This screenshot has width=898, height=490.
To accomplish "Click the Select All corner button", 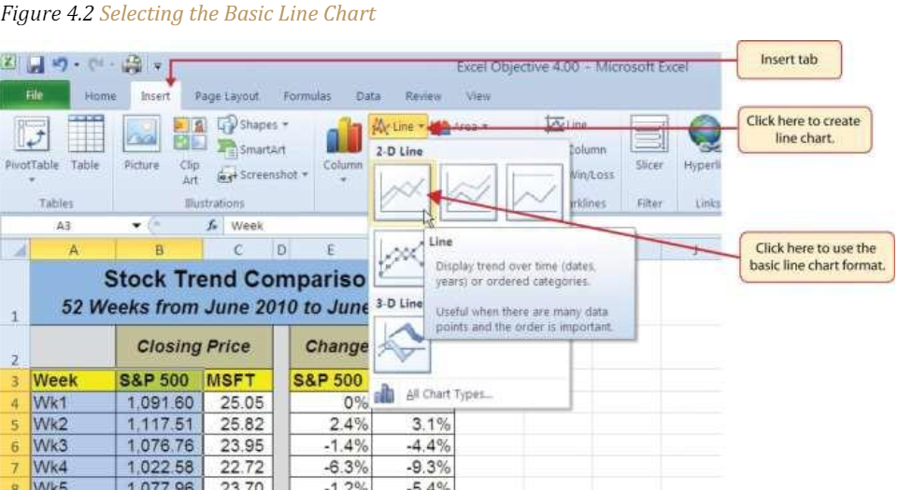I will (15, 250).
